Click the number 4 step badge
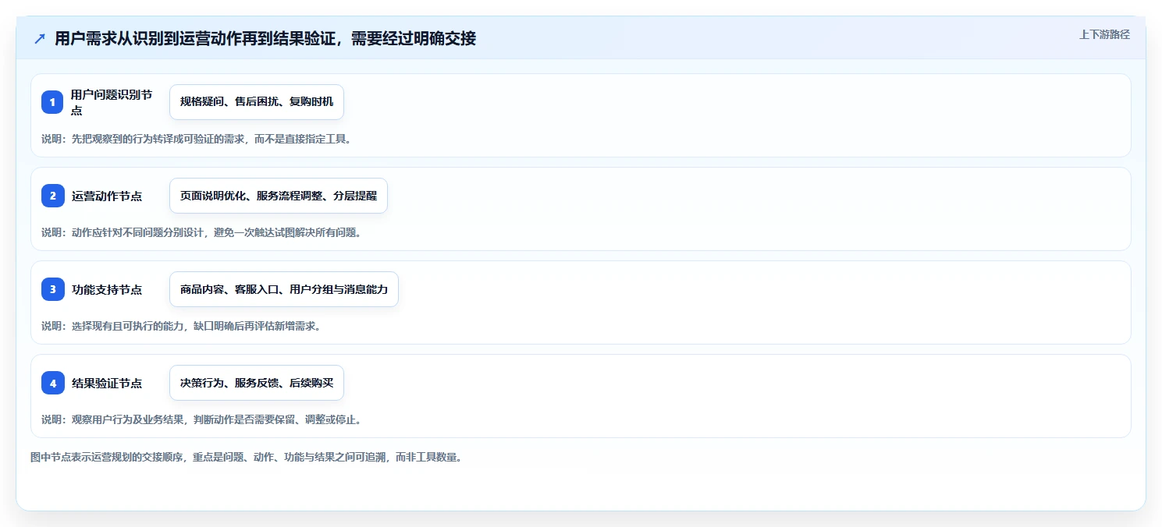The width and height of the screenshot is (1162, 527). click(x=52, y=383)
